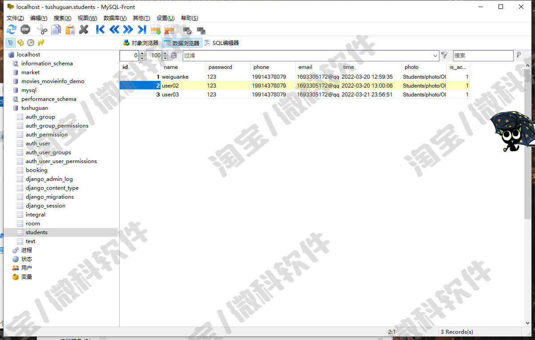Insert record with green plus table icon

(x=156, y=30)
